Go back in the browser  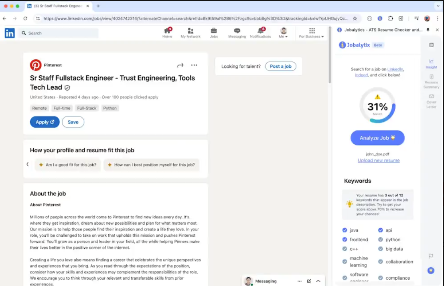click(4, 18)
